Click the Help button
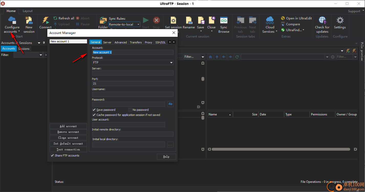365x192 pixels. [166, 157]
